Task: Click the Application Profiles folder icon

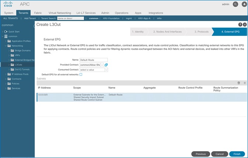Action: [x=9, y=41]
